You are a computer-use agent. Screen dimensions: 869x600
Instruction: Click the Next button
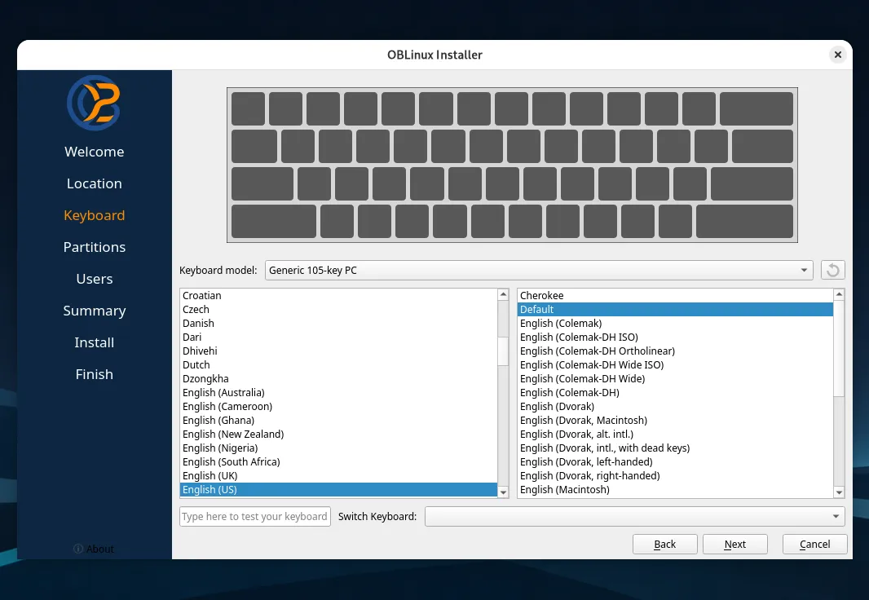[734, 544]
